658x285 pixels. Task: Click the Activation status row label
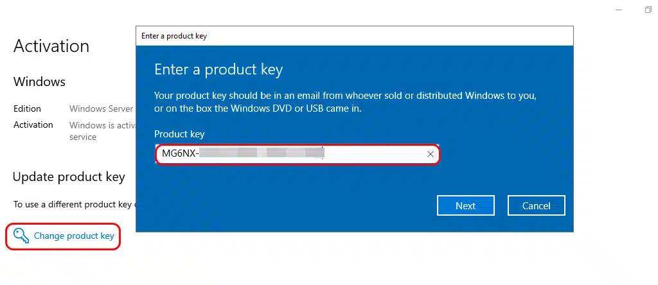click(x=33, y=125)
